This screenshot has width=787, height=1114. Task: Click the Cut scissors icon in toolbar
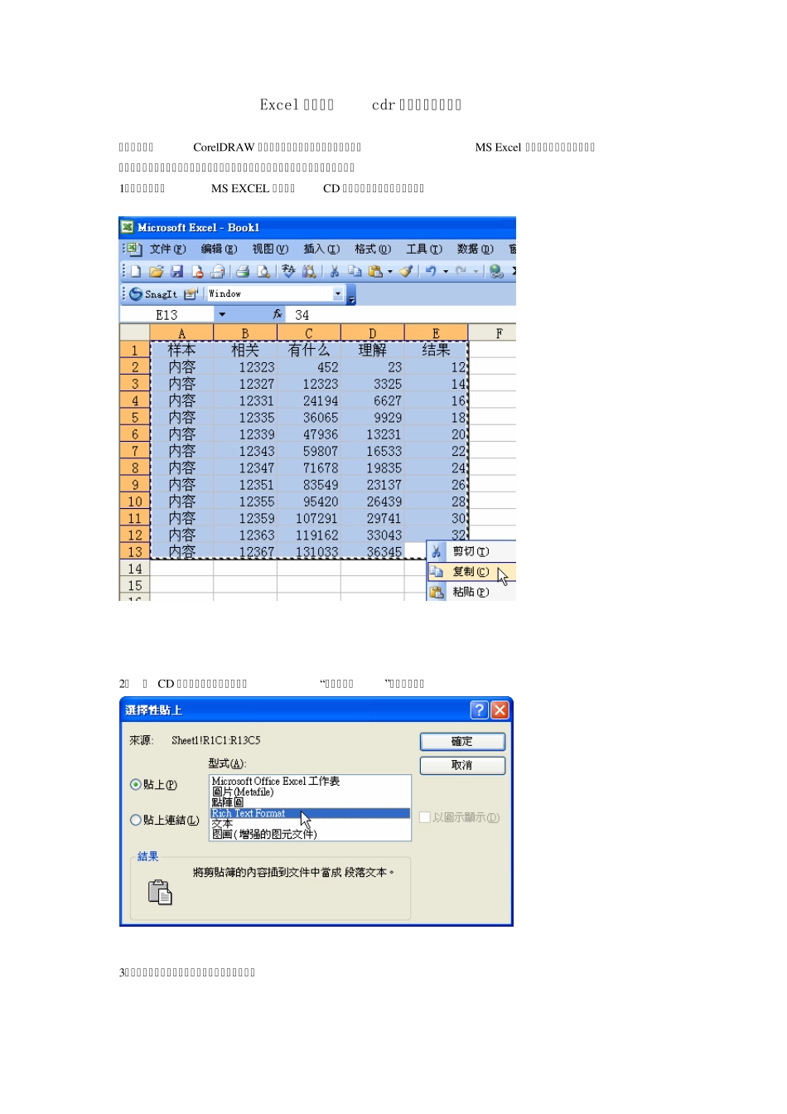pyautogui.click(x=335, y=271)
